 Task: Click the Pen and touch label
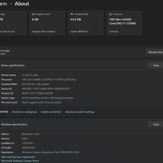pyautogui.click(x=9, y=102)
